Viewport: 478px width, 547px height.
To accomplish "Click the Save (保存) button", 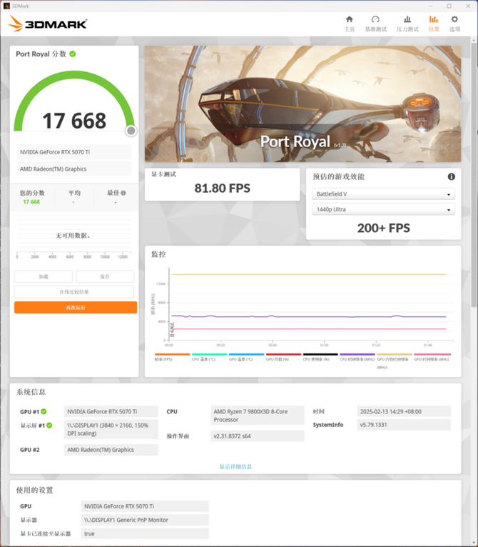I will (x=105, y=276).
